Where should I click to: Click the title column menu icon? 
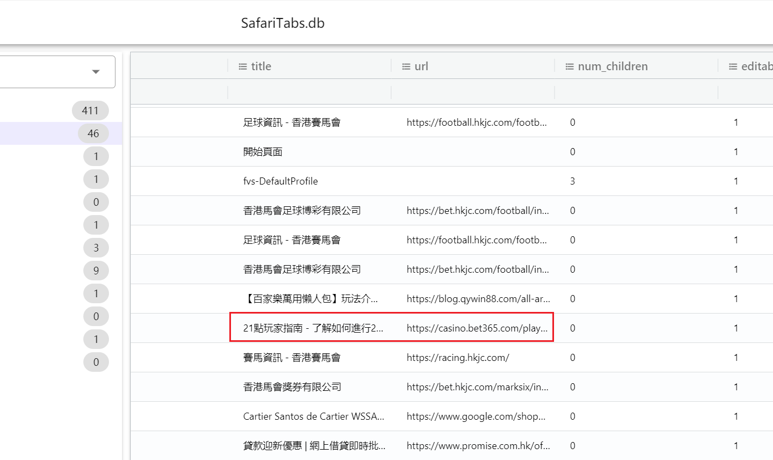coord(243,66)
